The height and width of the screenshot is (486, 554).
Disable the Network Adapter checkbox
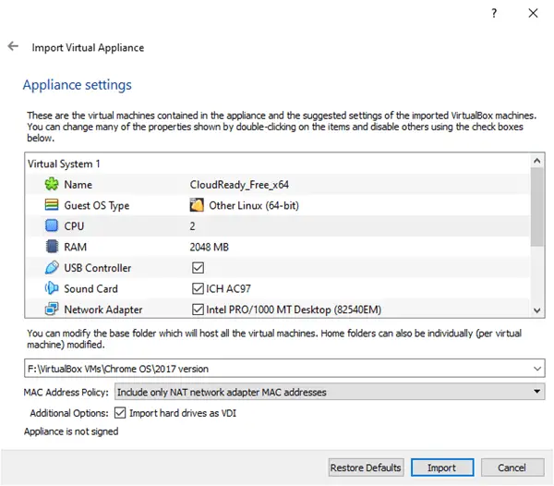tap(198, 310)
